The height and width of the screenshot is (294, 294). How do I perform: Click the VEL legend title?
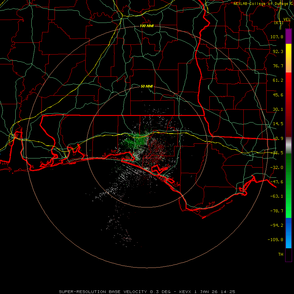(287, 19)
